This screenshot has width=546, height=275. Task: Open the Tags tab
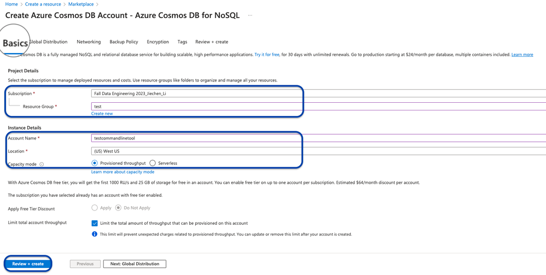(182, 42)
